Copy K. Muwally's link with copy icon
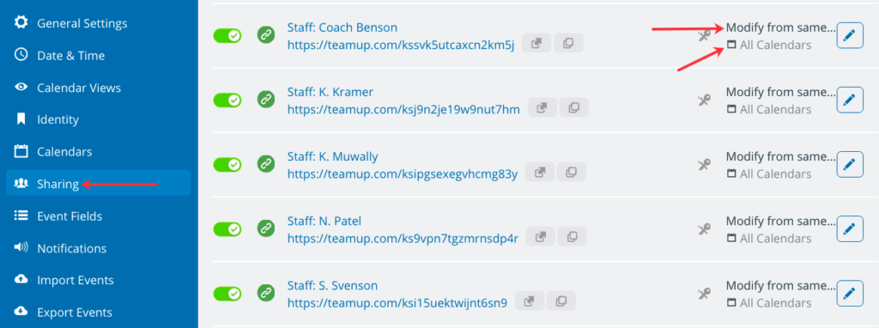Viewport: 879px width, 328px height. coord(571,172)
